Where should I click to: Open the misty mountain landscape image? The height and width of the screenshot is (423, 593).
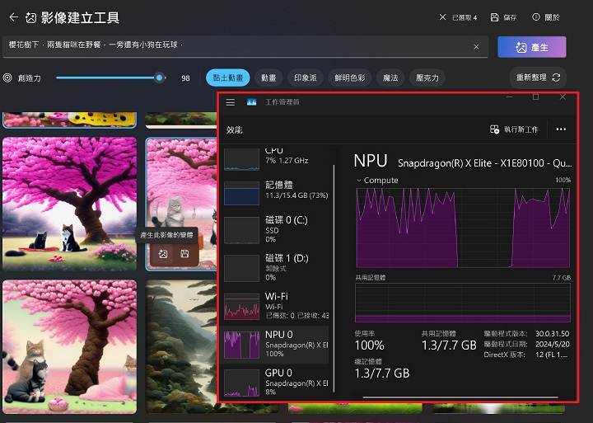pyautogui.click(x=181, y=346)
